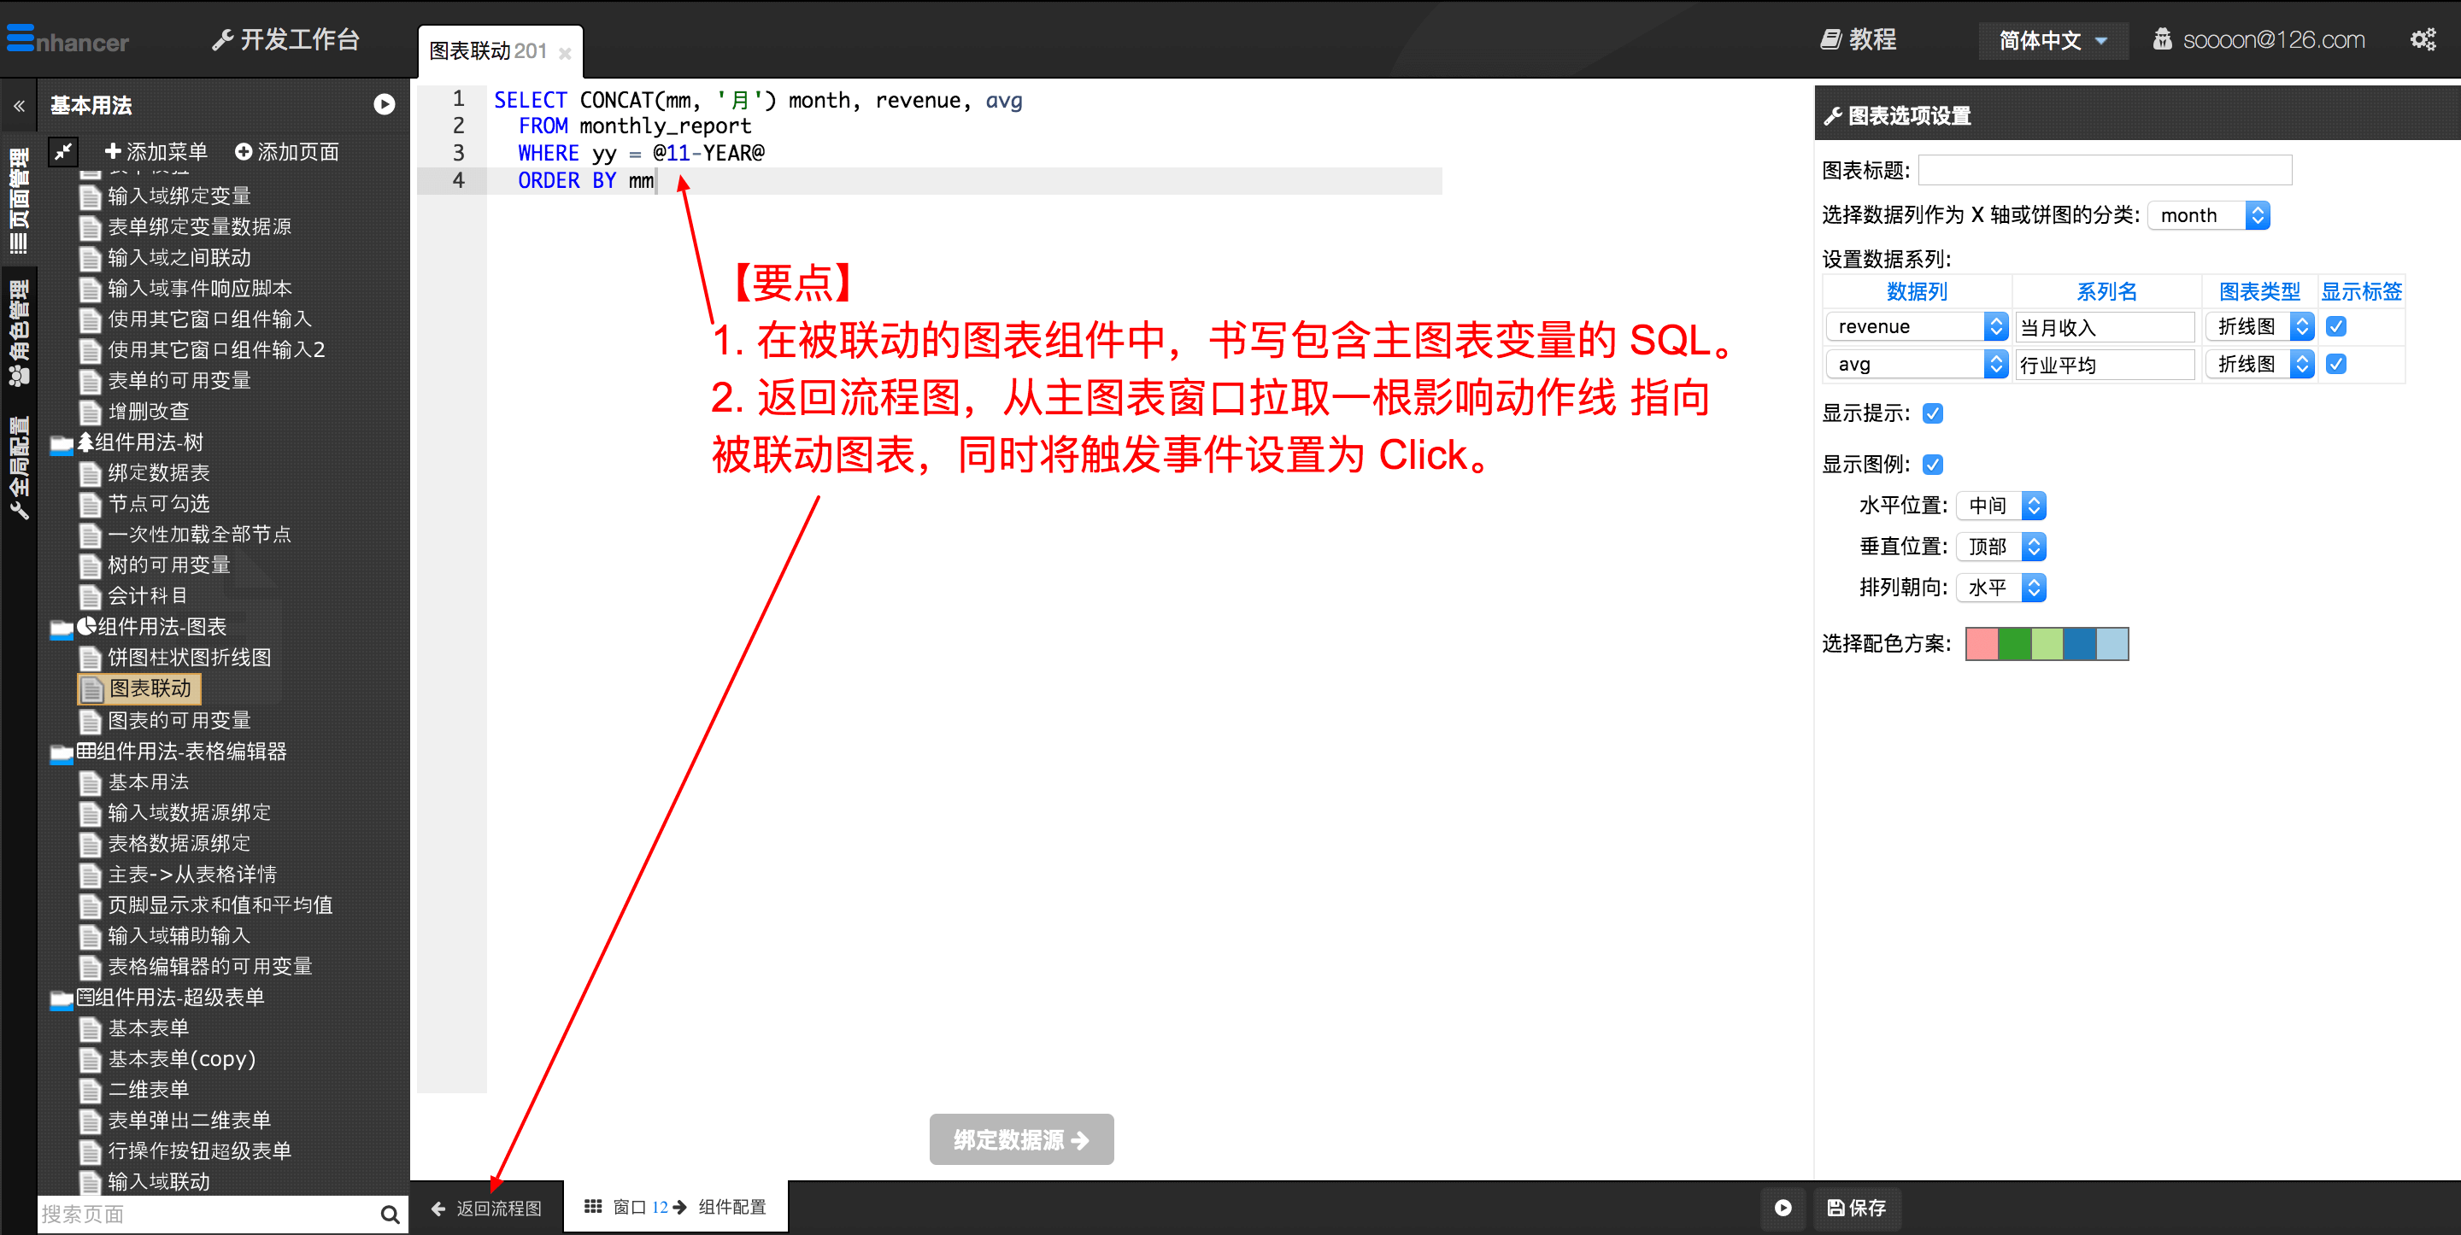Image resolution: width=2461 pixels, height=1235 pixels.
Task: Click the left panel collapse arrow icon
Action: click(19, 106)
